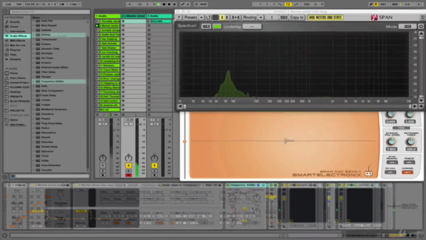Toggle the computer MIDI keyboard icon
The height and width of the screenshot is (240, 426).
(376, 5)
